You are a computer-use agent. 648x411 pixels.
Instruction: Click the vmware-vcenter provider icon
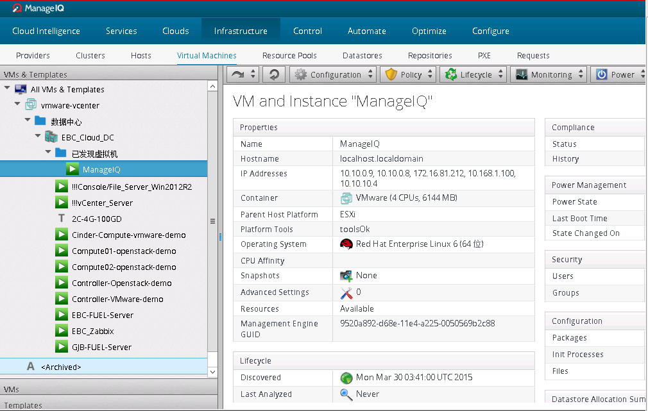click(x=31, y=105)
